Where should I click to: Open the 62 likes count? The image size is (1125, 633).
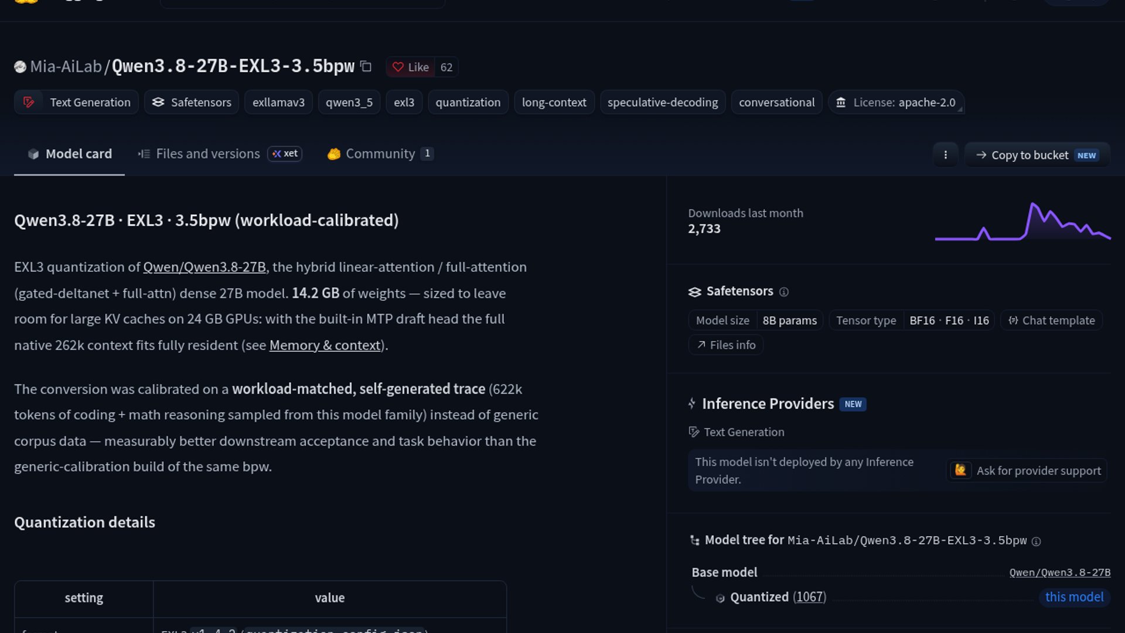446,67
